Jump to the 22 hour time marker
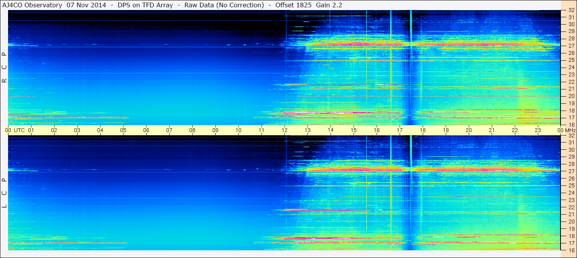 pyautogui.click(x=515, y=130)
